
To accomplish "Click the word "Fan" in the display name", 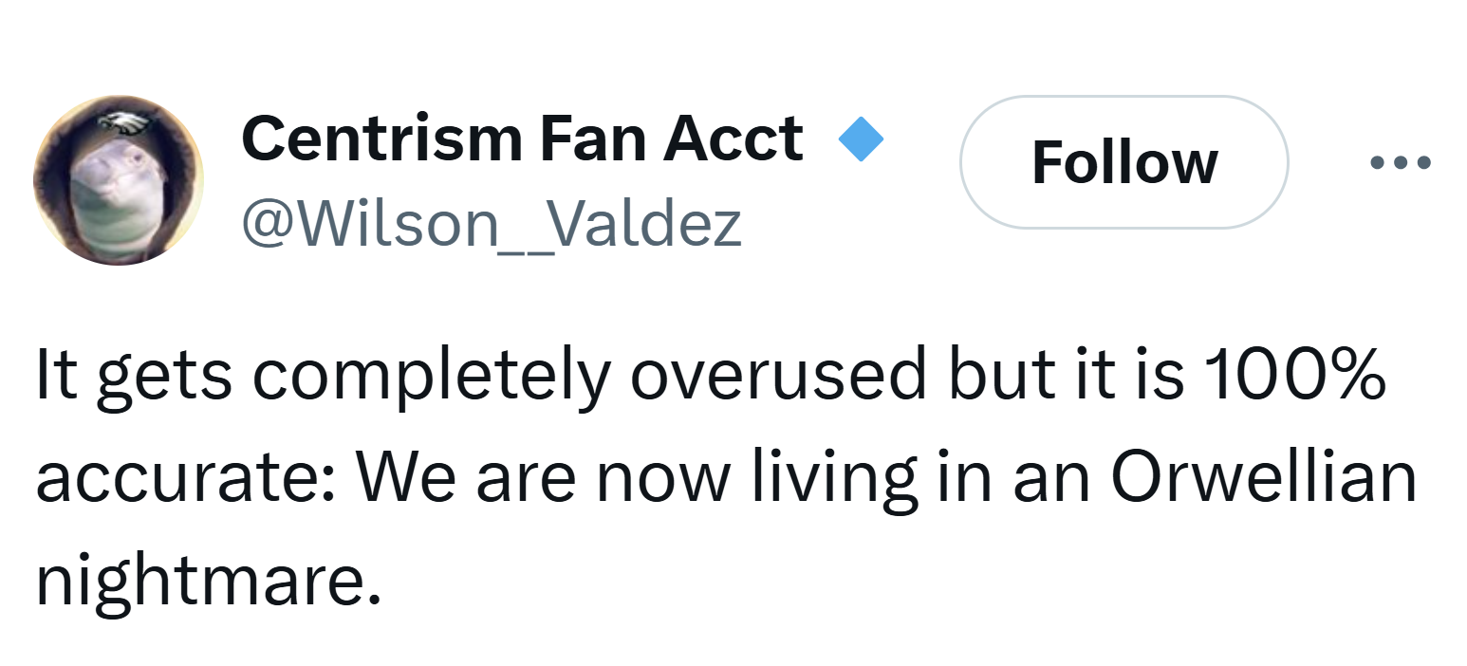I will pyautogui.click(x=593, y=139).
